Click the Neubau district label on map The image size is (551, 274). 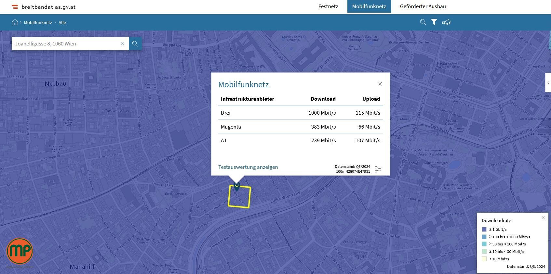pyautogui.click(x=55, y=83)
